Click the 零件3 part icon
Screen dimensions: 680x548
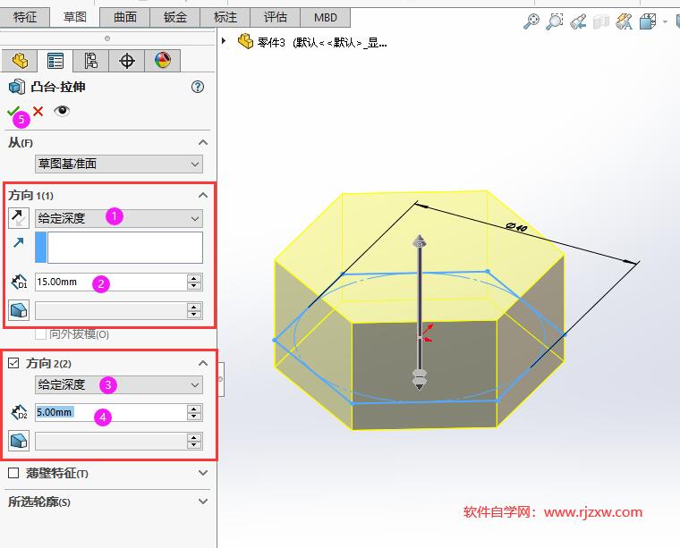click(x=245, y=42)
